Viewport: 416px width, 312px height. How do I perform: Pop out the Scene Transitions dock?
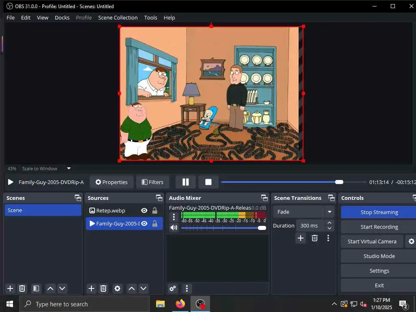[x=331, y=198]
